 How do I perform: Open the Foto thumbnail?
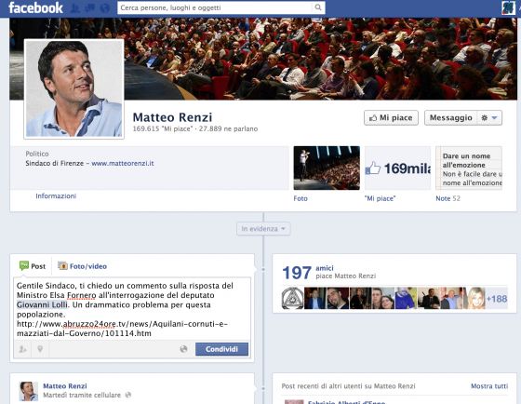coord(327,168)
